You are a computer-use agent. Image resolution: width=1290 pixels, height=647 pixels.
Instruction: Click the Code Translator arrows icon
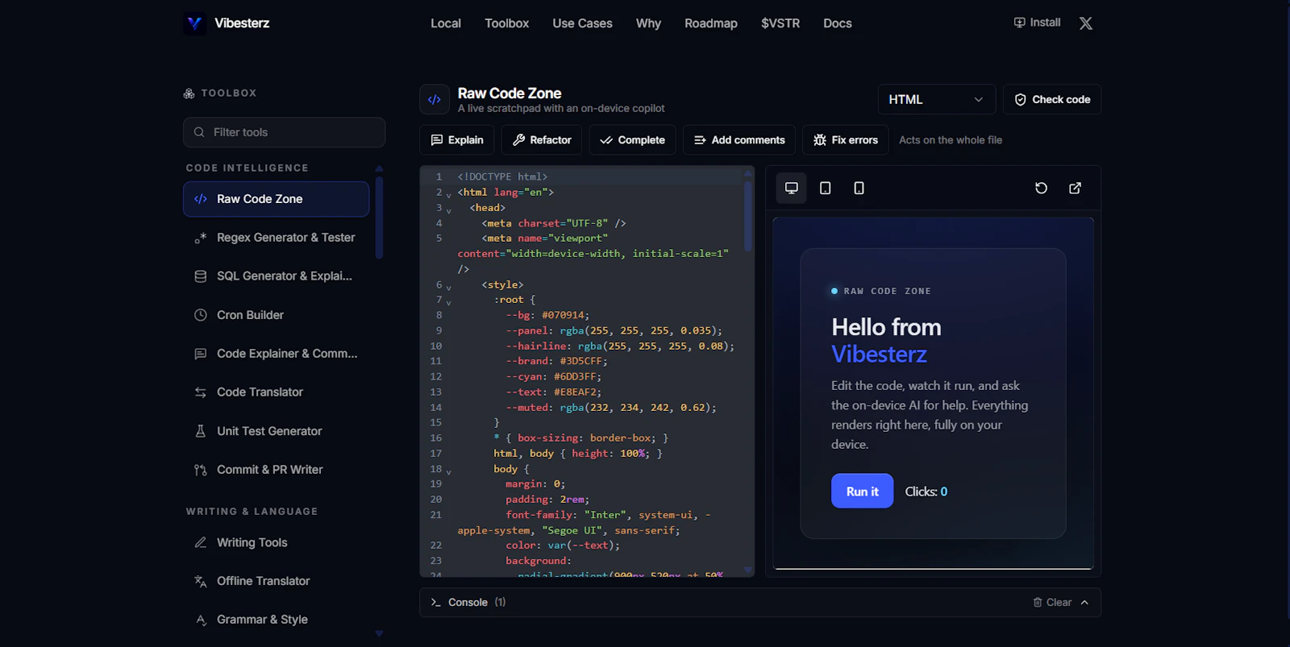[201, 392]
